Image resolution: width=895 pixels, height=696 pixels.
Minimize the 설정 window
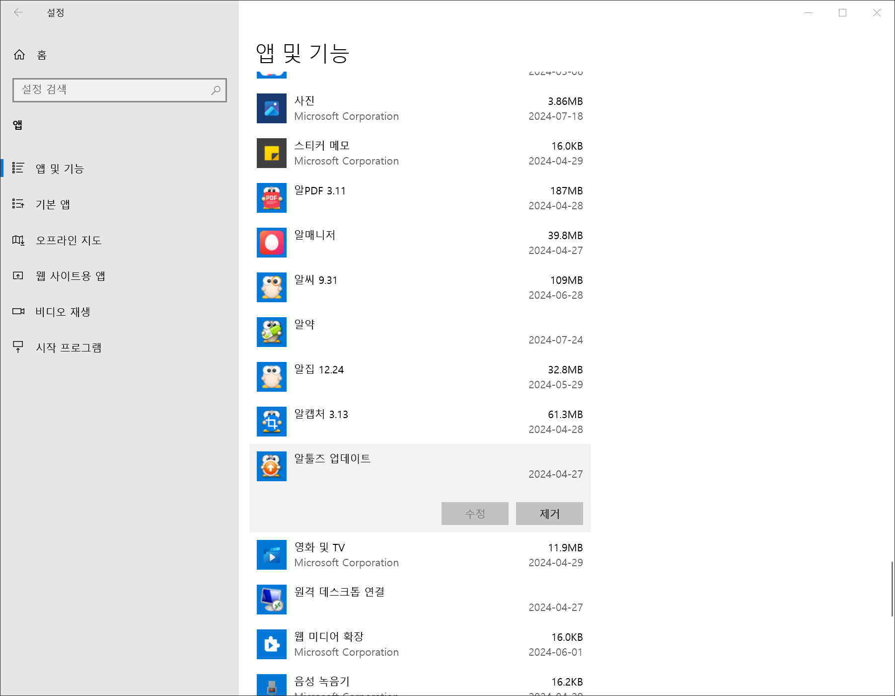pyautogui.click(x=808, y=12)
